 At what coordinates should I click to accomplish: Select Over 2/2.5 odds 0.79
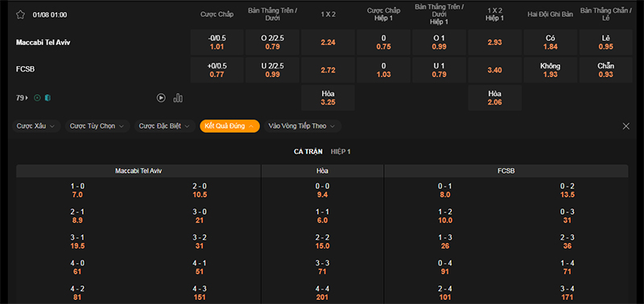(x=273, y=43)
